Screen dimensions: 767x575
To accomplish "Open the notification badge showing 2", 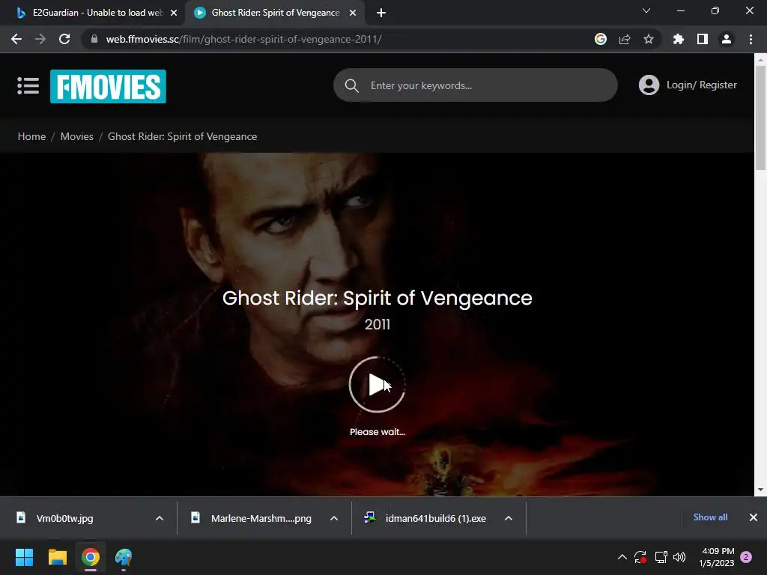I will 746,557.
